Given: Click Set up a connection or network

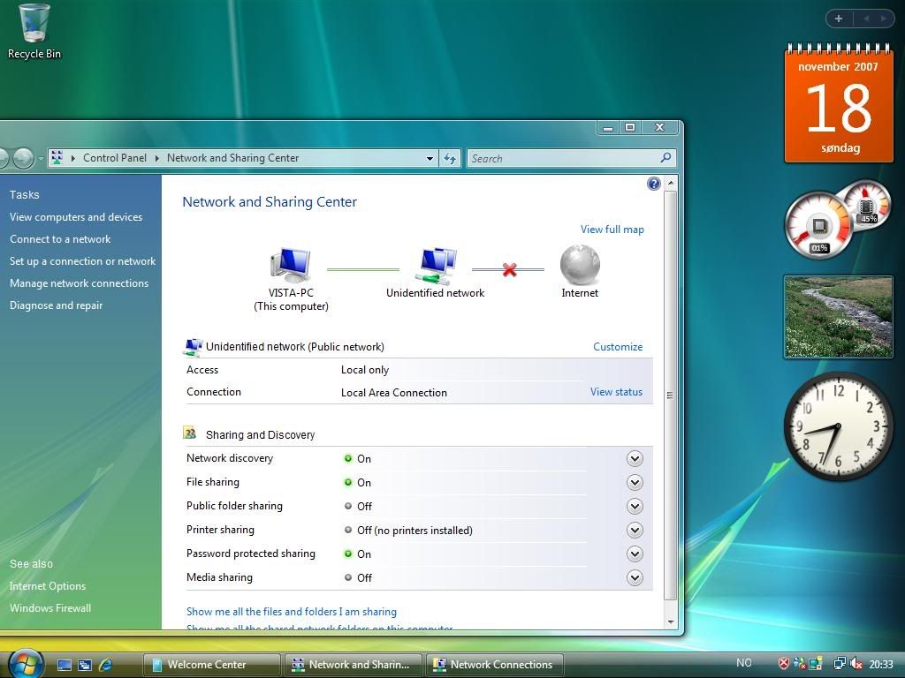Looking at the screenshot, I should [x=82, y=261].
